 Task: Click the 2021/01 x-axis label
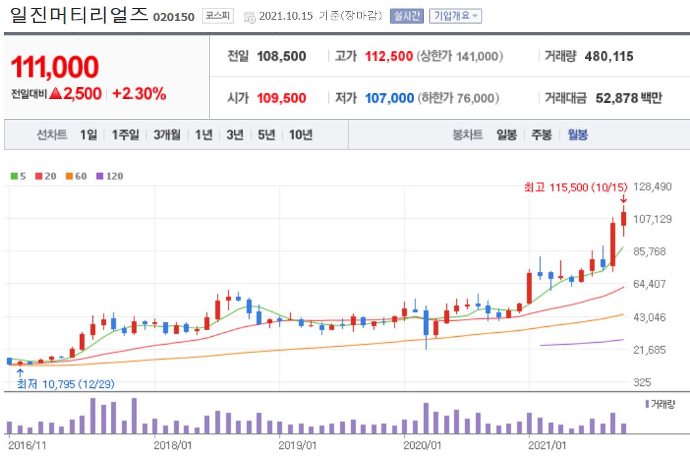coord(547,446)
